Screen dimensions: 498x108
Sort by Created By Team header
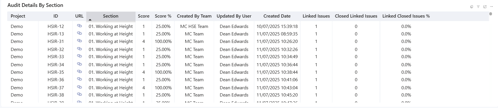pos(194,16)
